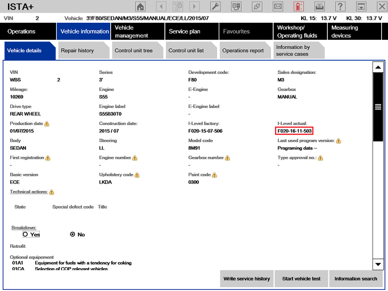
Task: Click the Breakdown link label
Action: pyautogui.click(x=24, y=227)
